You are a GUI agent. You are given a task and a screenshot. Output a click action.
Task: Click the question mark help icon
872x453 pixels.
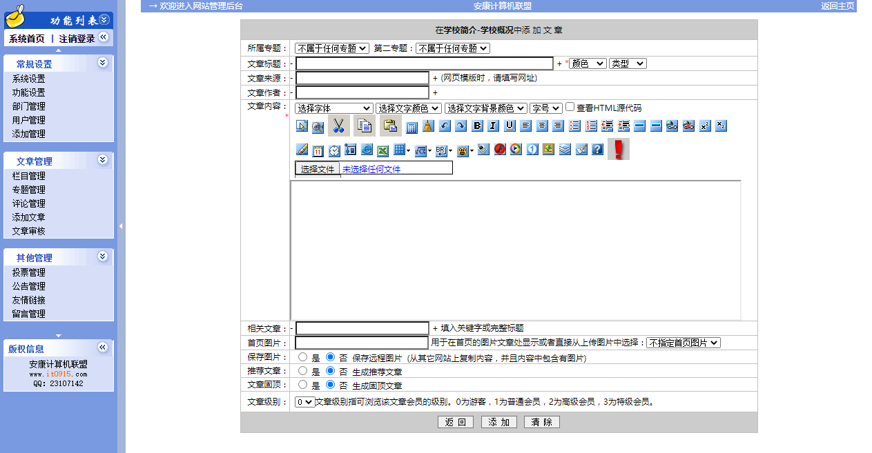pyautogui.click(x=598, y=149)
